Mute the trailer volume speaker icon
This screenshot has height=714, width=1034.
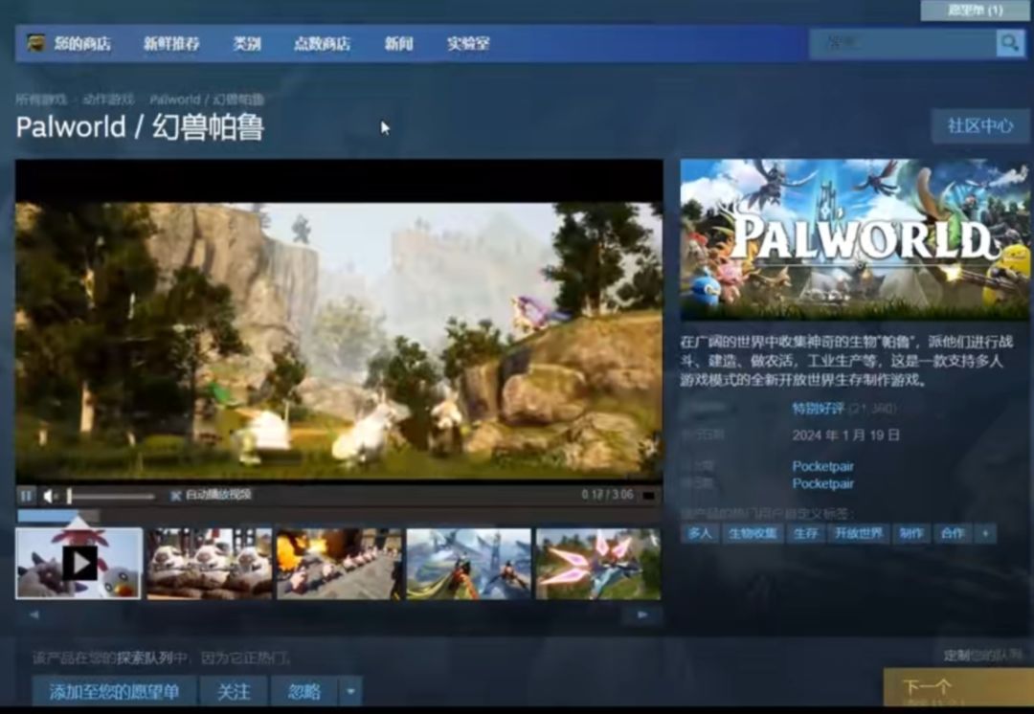point(50,495)
